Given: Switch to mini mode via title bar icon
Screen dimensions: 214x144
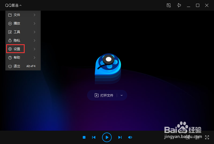Looking at the screenshot, I should click(x=169, y=5).
